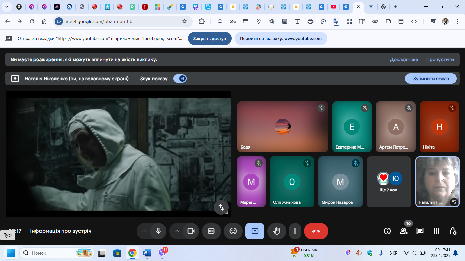The image size is (465, 261).
Task: Open the Ще 7 чол. tile
Action: point(389,182)
